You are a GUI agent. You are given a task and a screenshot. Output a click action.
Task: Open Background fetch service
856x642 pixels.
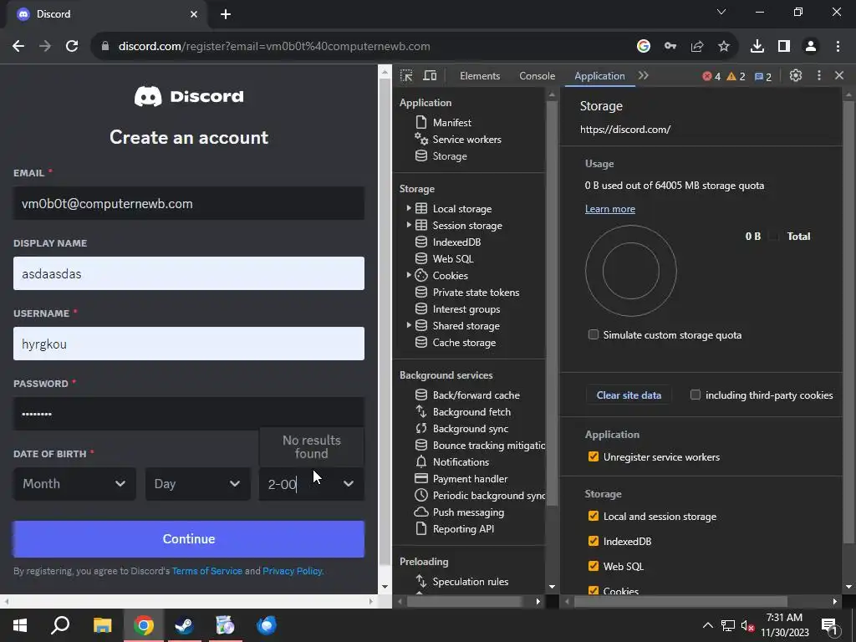[x=471, y=412]
